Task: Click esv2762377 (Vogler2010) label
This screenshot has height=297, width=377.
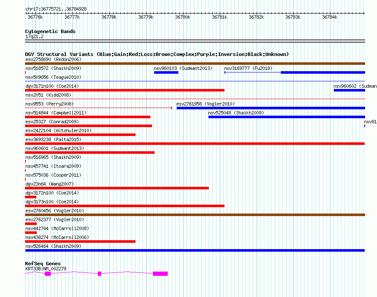Action: pyautogui.click(x=55, y=219)
